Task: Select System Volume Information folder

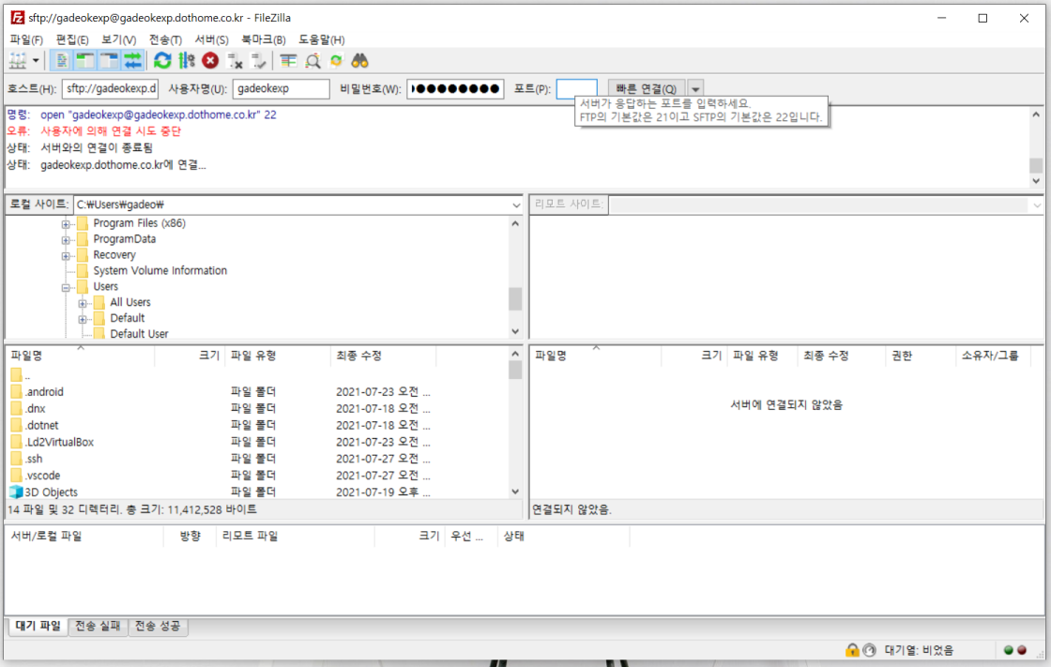Action: (160, 270)
